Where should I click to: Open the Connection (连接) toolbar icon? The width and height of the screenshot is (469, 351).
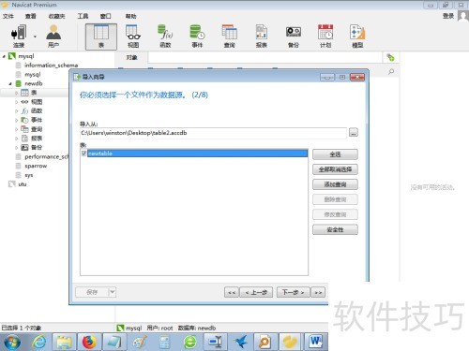[x=18, y=36]
